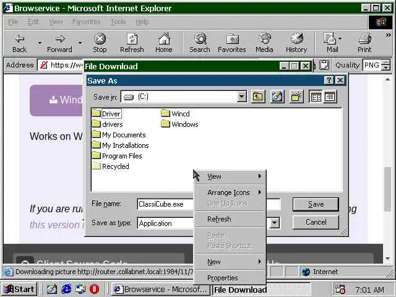Go to Home page icon
The image size is (396, 297).
pyautogui.click(x=164, y=43)
